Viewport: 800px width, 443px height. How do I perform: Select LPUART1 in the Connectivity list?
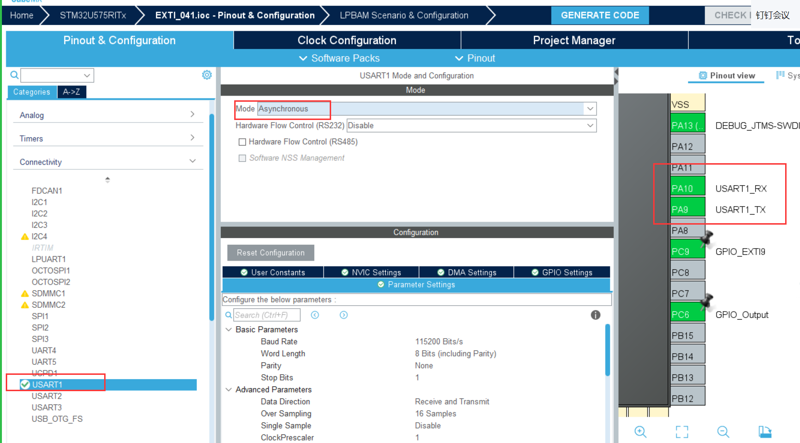pos(48,259)
